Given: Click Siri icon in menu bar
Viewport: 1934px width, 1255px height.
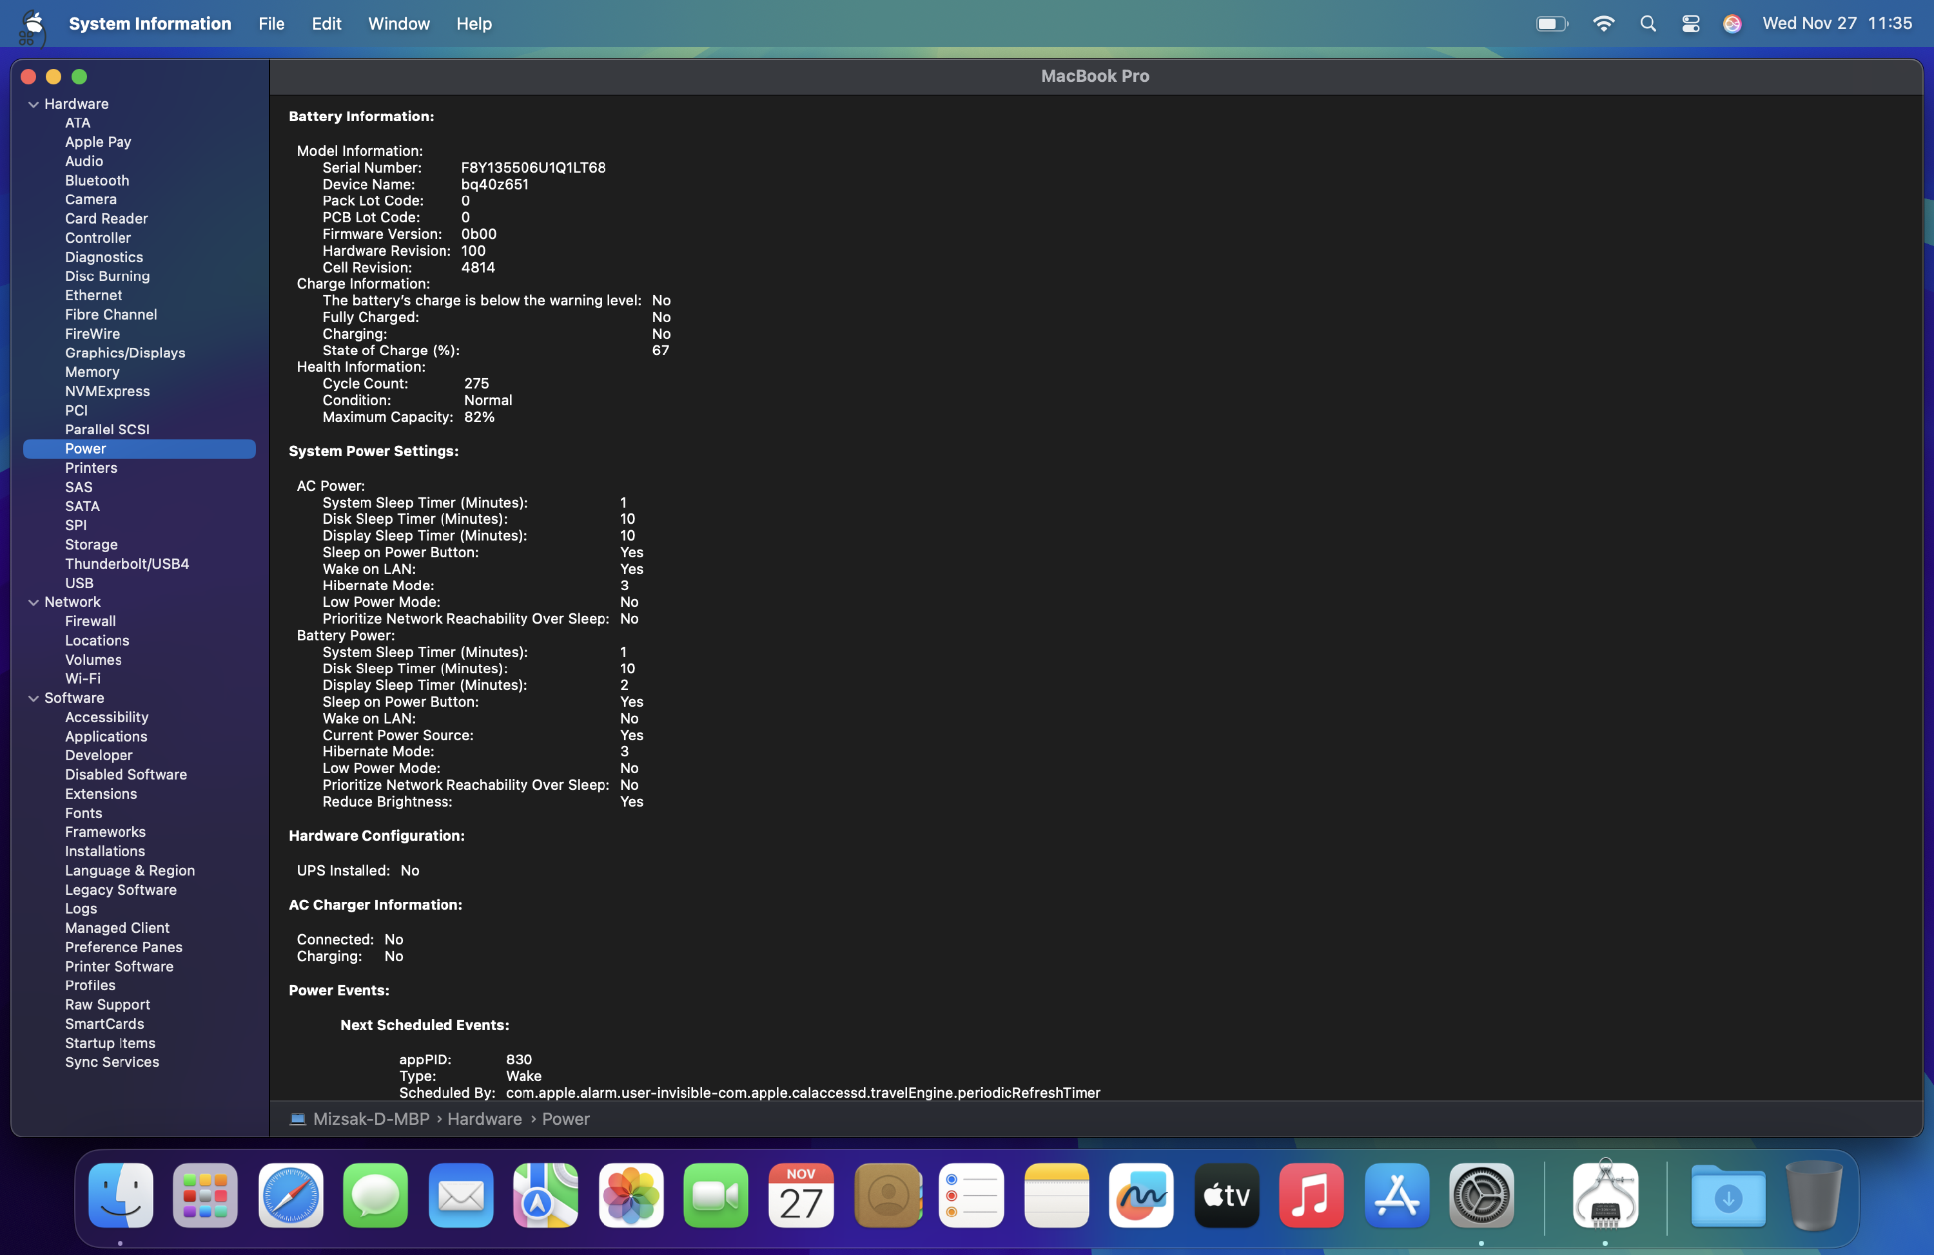Looking at the screenshot, I should click(1732, 24).
